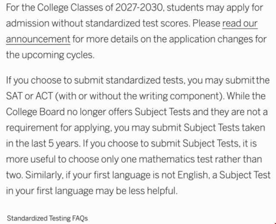Click the words 'less helpful' ending second paragraph

[153, 191]
